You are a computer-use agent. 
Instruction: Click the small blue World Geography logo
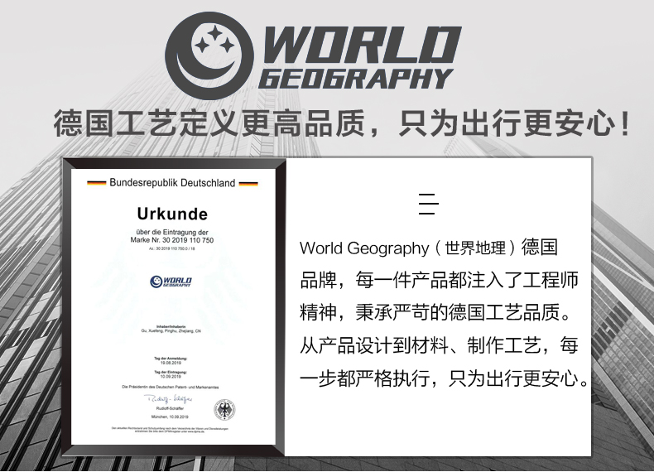[x=171, y=282]
